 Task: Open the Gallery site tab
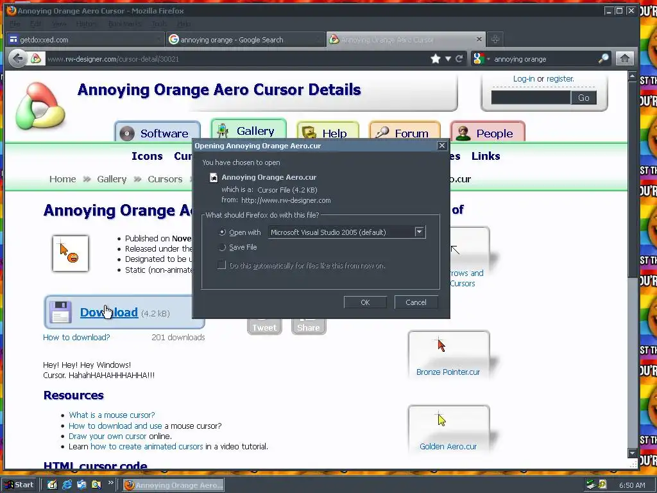coord(248,130)
